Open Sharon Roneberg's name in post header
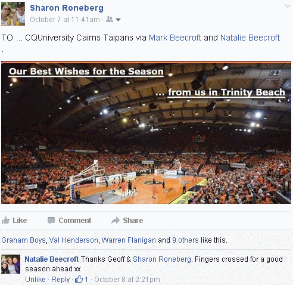Screen dimensions: 293x285 point(67,8)
